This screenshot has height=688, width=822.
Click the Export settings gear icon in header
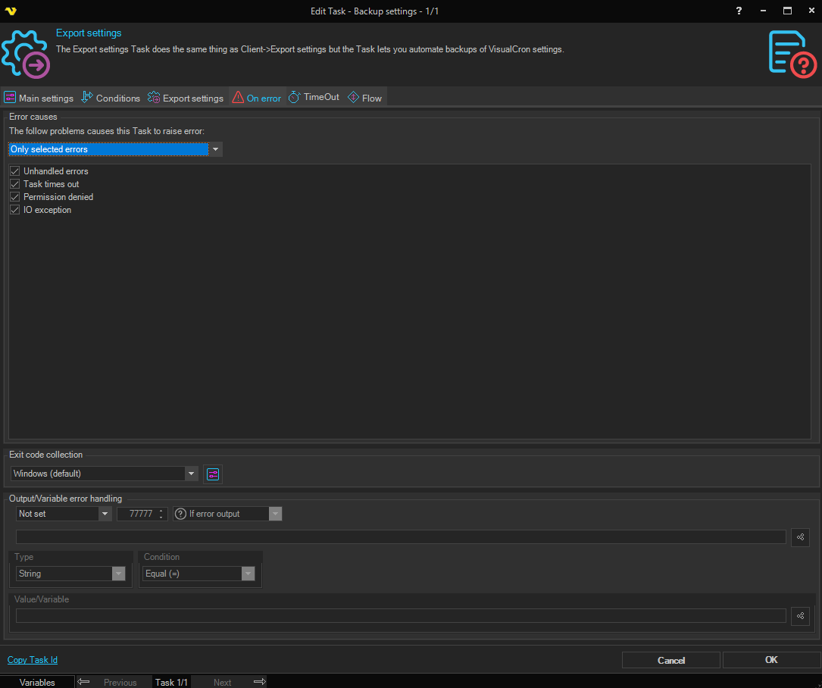[26, 55]
